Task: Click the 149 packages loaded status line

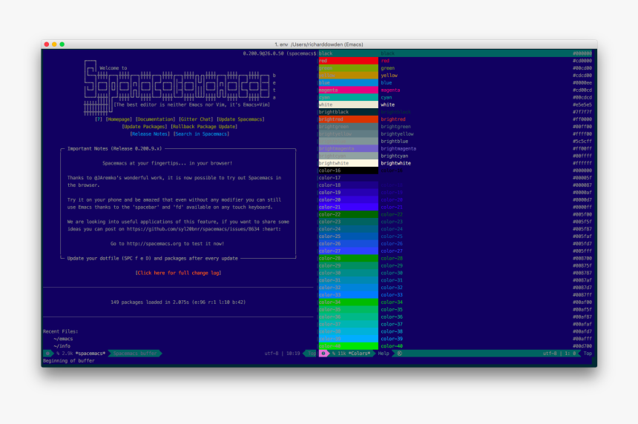Action: pyautogui.click(x=178, y=302)
